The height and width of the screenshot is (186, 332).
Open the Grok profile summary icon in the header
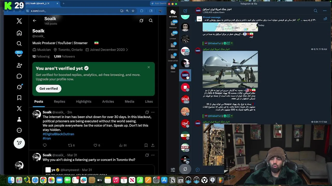[x=141, y=21]
